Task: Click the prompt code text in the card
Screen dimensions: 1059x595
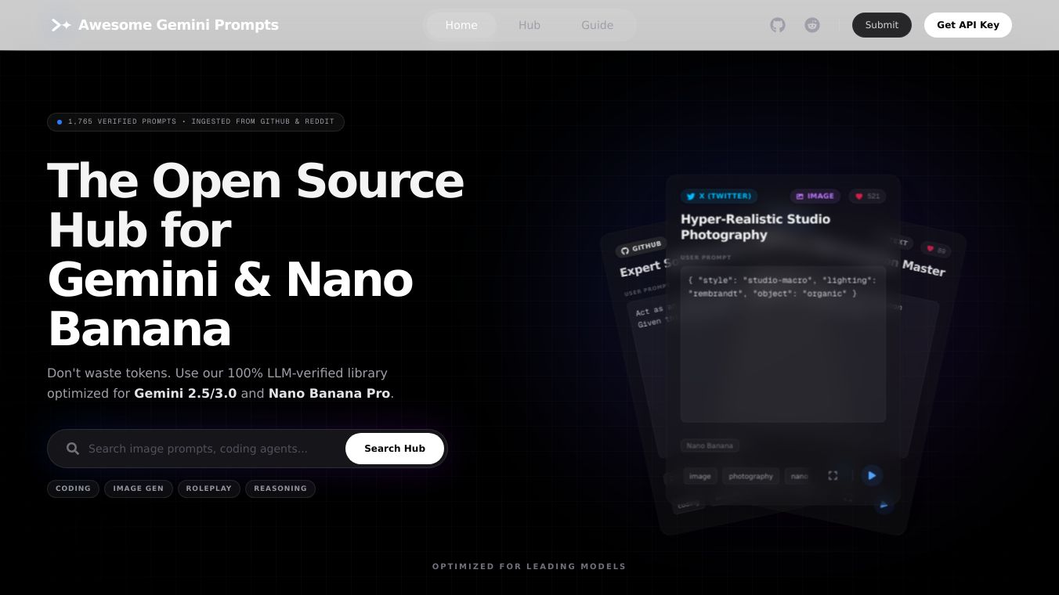Action: pyautogui.click(x=783, y=287)
